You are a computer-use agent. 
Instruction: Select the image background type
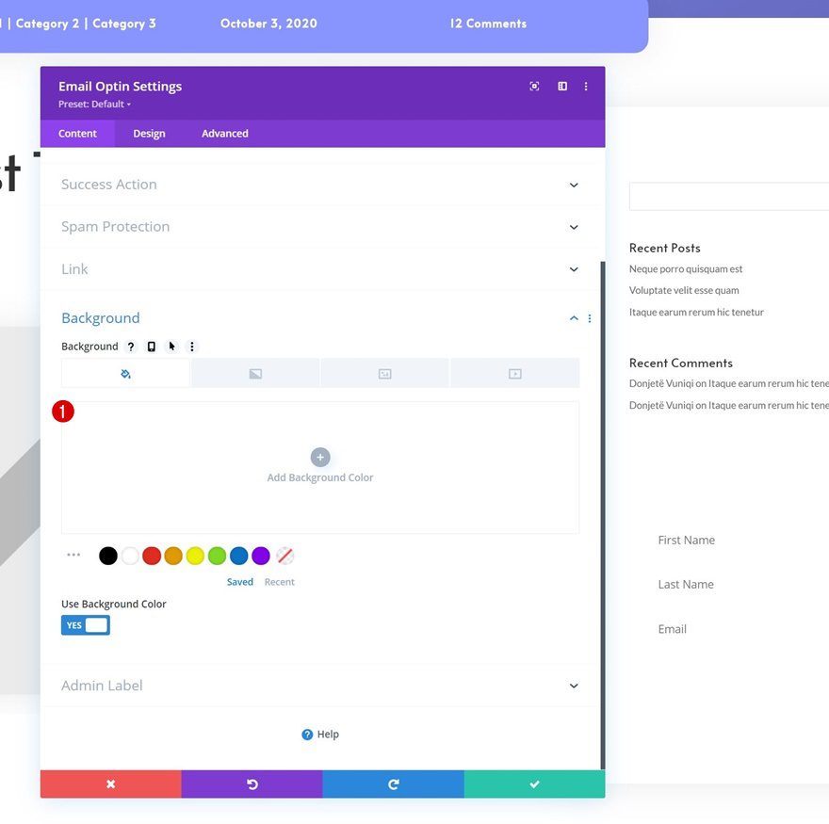385,373
